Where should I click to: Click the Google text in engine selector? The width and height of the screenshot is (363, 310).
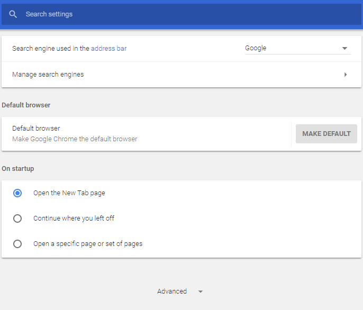[x=256, y=48]
